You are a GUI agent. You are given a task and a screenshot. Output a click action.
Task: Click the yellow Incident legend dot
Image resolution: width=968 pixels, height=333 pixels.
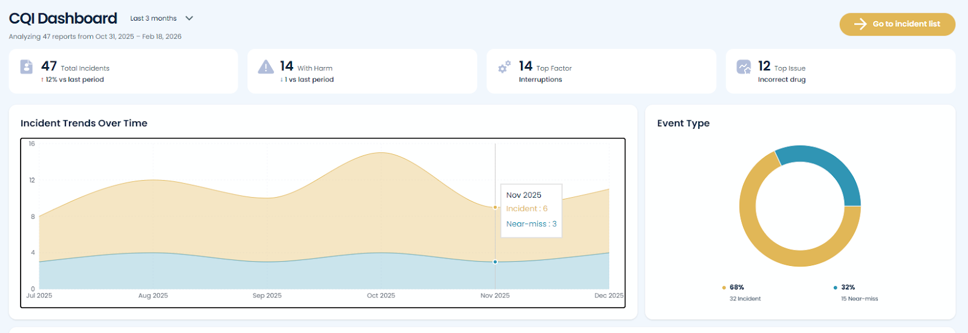pos(724,288)
